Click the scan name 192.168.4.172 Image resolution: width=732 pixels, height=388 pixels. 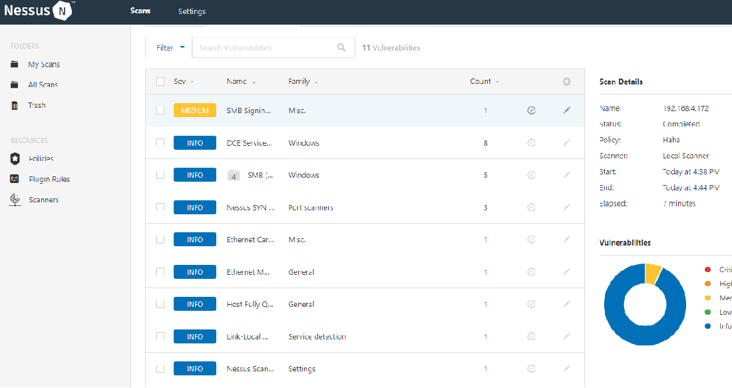pyautogui.click(x=686, y=108)
